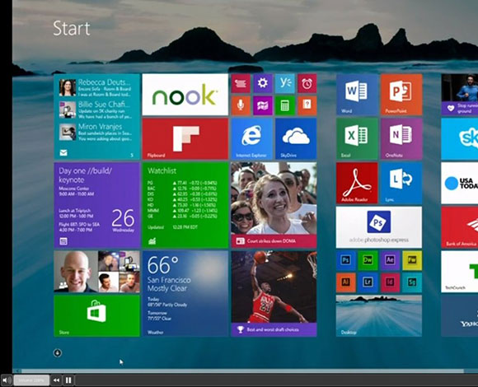This screenshot has height=387, width=478.
Task: Mute the video with speaker icon
Action: pos(7,380)
